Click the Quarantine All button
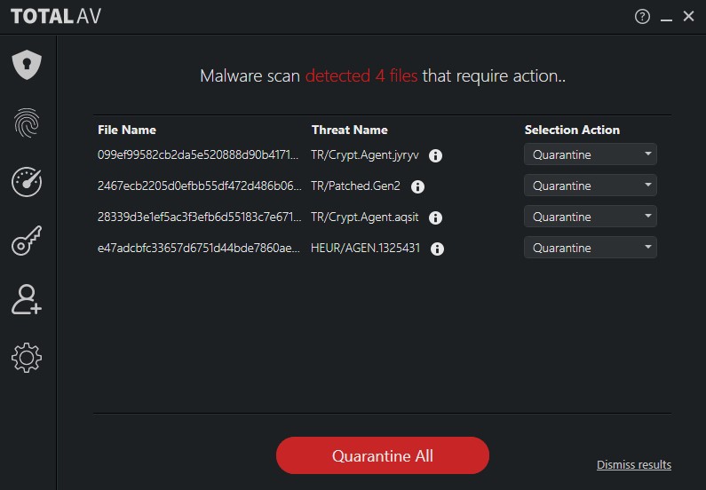Image resolution: width=706 pixels, height=490 pixels. pyautogui.click(x=383, y=455)
